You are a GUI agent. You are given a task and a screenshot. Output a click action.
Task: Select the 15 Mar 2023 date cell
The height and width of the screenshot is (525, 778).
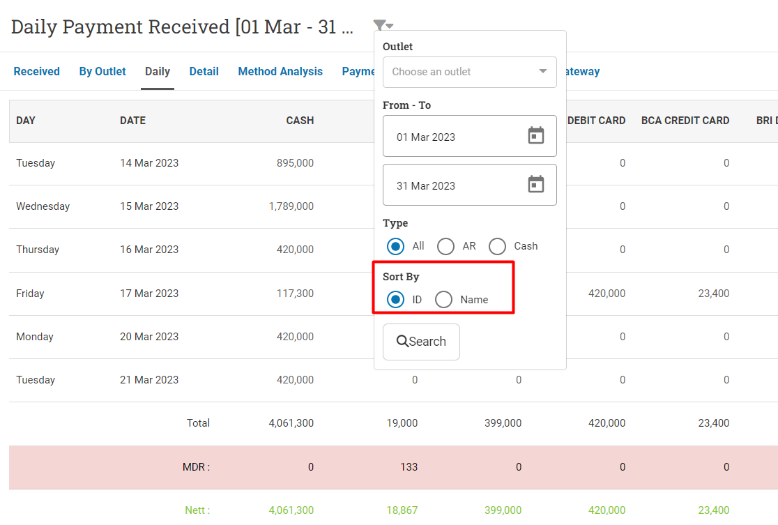click(149, 206)
